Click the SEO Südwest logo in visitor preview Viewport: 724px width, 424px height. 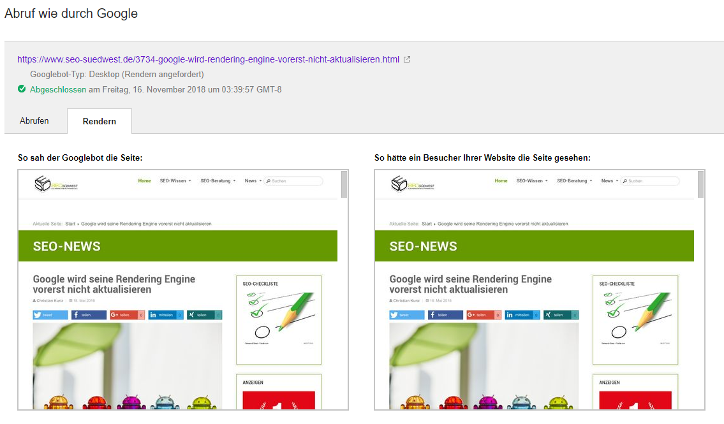[x=412, y=184]
